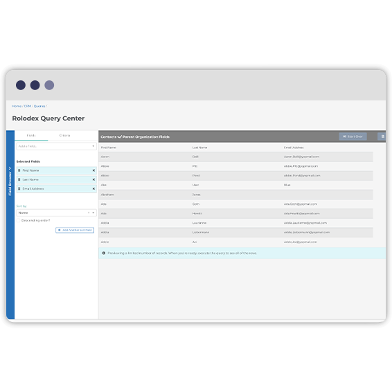Select the Blue email cell
The width and height of the screenshot is (392, 392).
[x=287, y=185]
